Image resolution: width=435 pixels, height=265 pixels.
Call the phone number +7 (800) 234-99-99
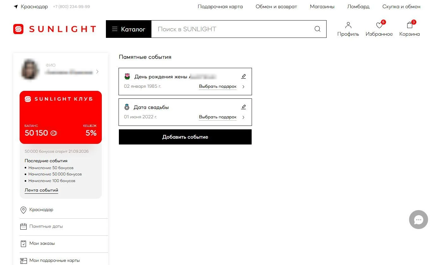(71, 7)
